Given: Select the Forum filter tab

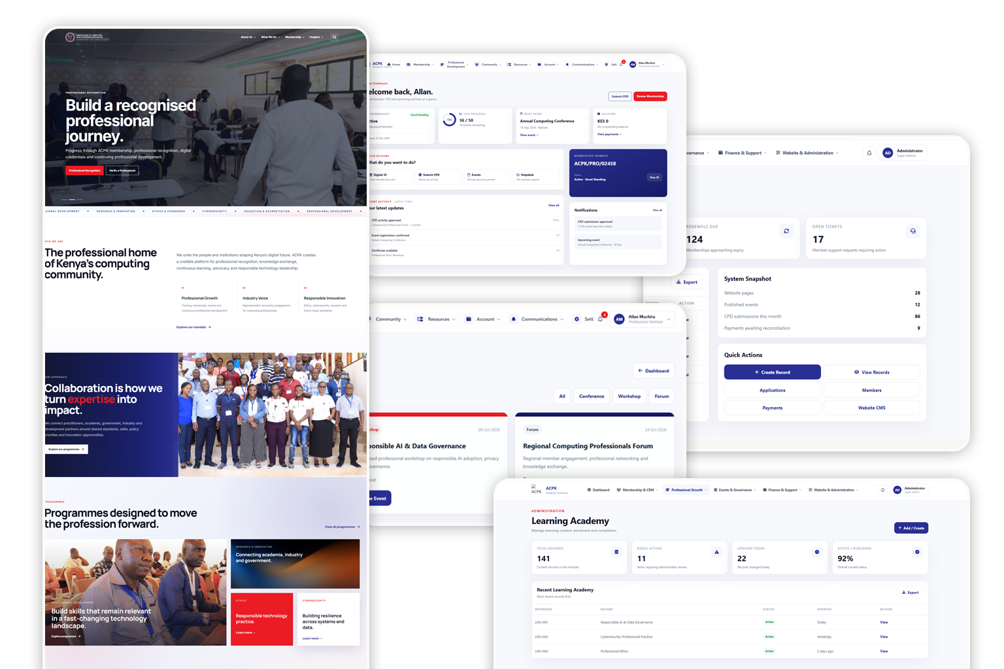Looking at the screenshot, I should click(x=661, y=396).
